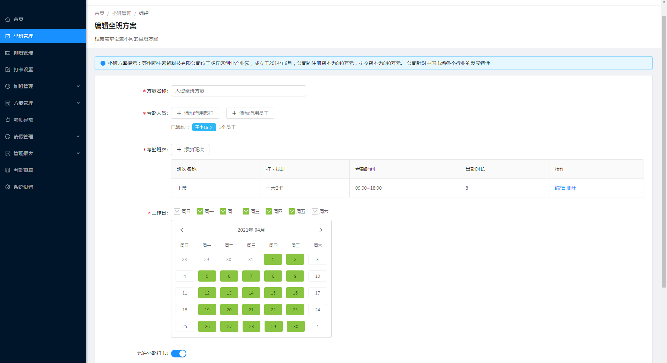Uncheck the 周五 workday checkbox

click(292, 211)
